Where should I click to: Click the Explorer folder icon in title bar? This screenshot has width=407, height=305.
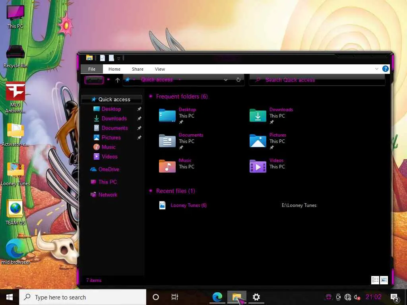tap(89, 58)
